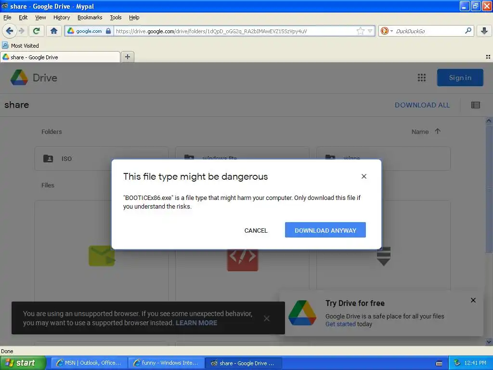Viewport: 493px width, 370px height.
Task: Click the browser Forward arrow button
Action: 21,31
